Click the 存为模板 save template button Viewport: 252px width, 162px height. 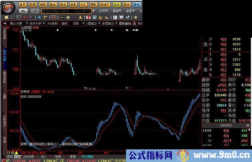[x=87, y=156]
